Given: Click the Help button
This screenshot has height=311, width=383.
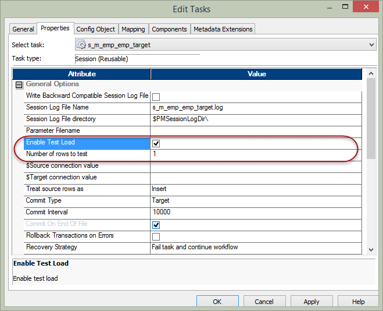Looking at the screenshot, I should point(358,302).
